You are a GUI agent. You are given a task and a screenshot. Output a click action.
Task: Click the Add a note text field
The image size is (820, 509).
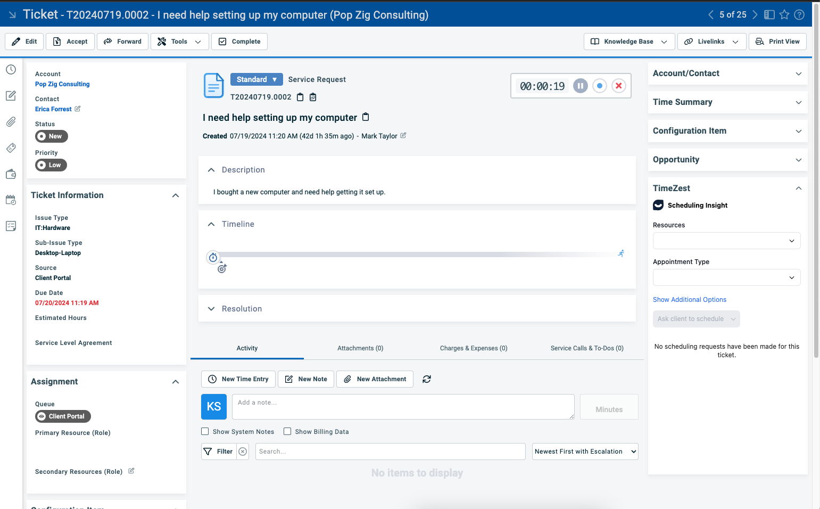pos(403,407)
